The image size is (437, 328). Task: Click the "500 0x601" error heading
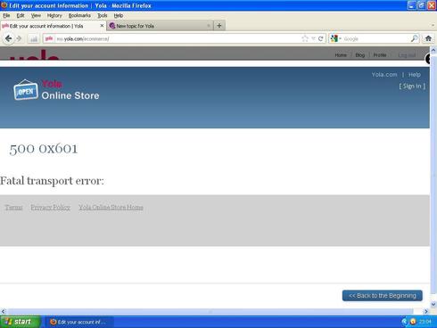pos(44,148)
